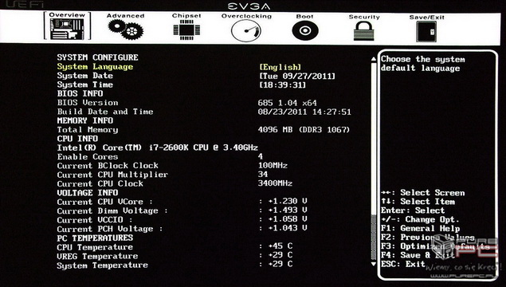The image size is (506, 287).
Task: Click the scrollbar up arrow
Action: 374,59
